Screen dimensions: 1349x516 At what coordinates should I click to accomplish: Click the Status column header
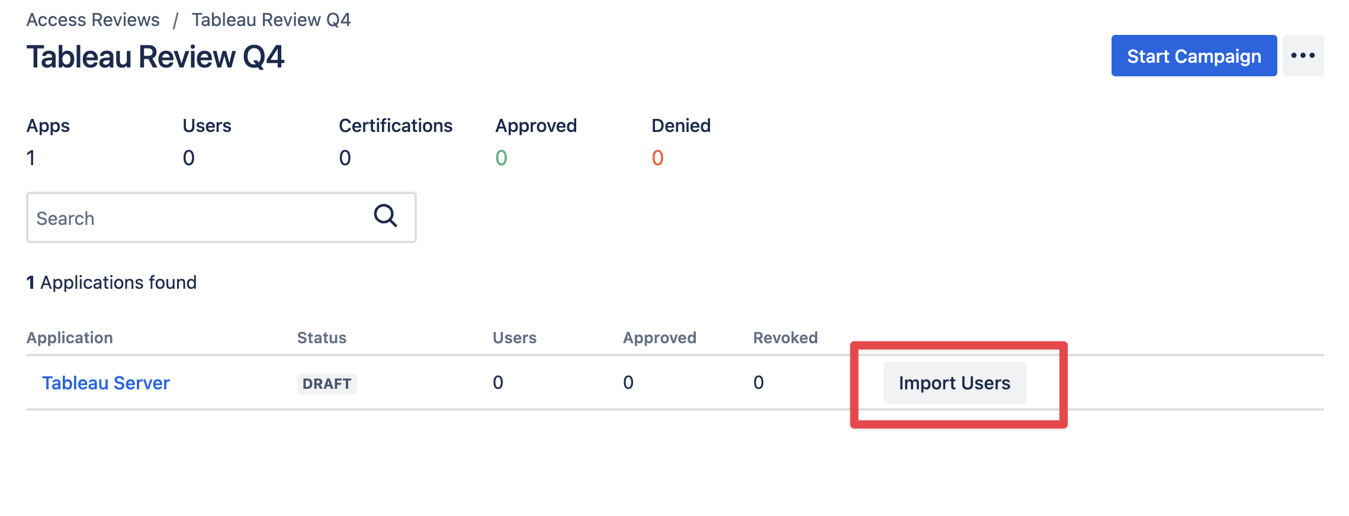coord(322,337)
